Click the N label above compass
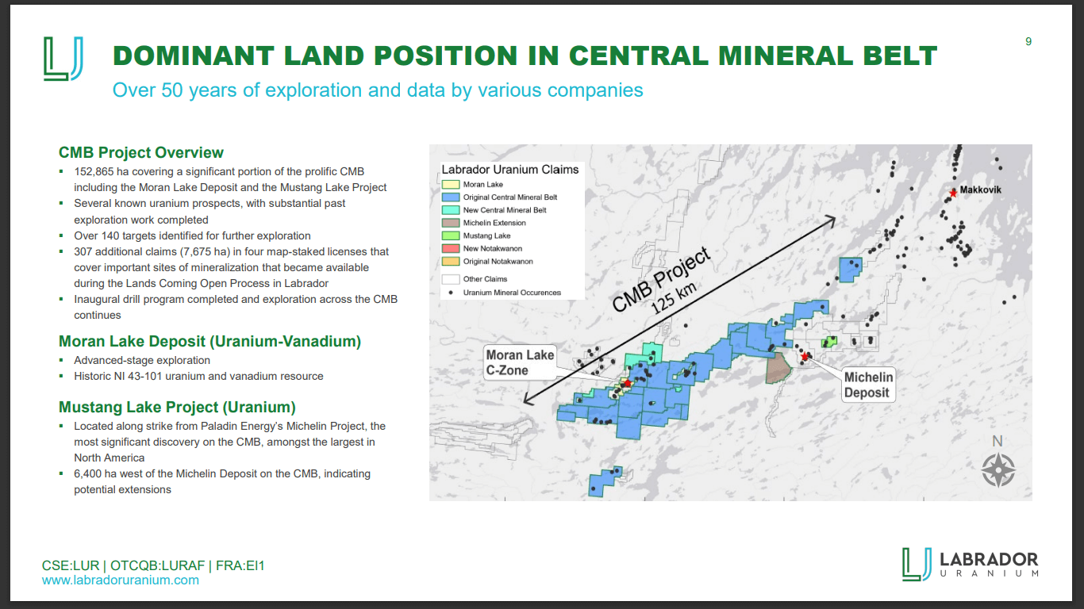Screen dimensions: 1084x609 998,442
